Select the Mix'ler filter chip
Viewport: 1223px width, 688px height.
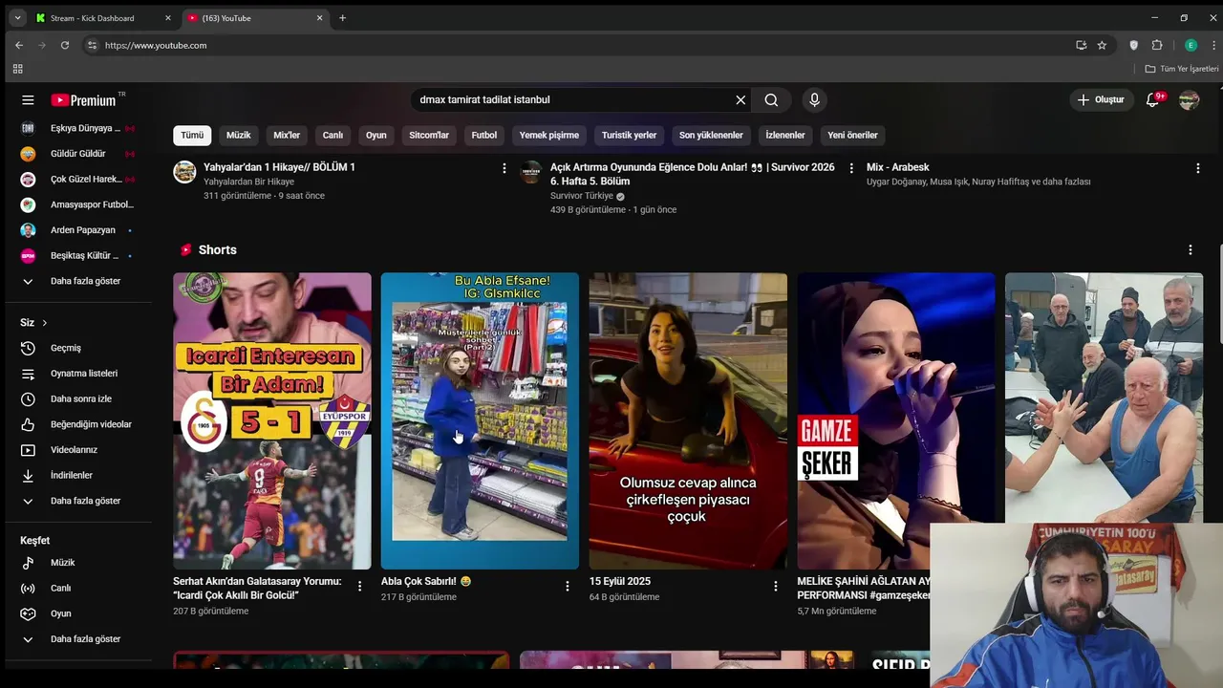[x=287, y=135]
